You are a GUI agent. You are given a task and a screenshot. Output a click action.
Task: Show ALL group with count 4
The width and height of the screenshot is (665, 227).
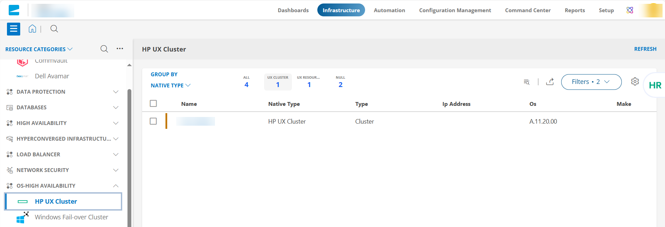click(x=246, y=82)
